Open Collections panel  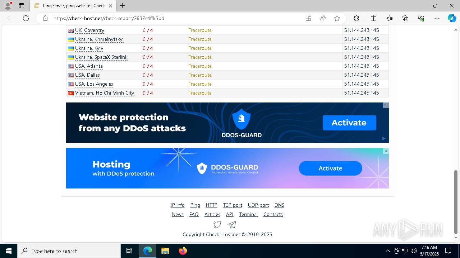(405, 18)
